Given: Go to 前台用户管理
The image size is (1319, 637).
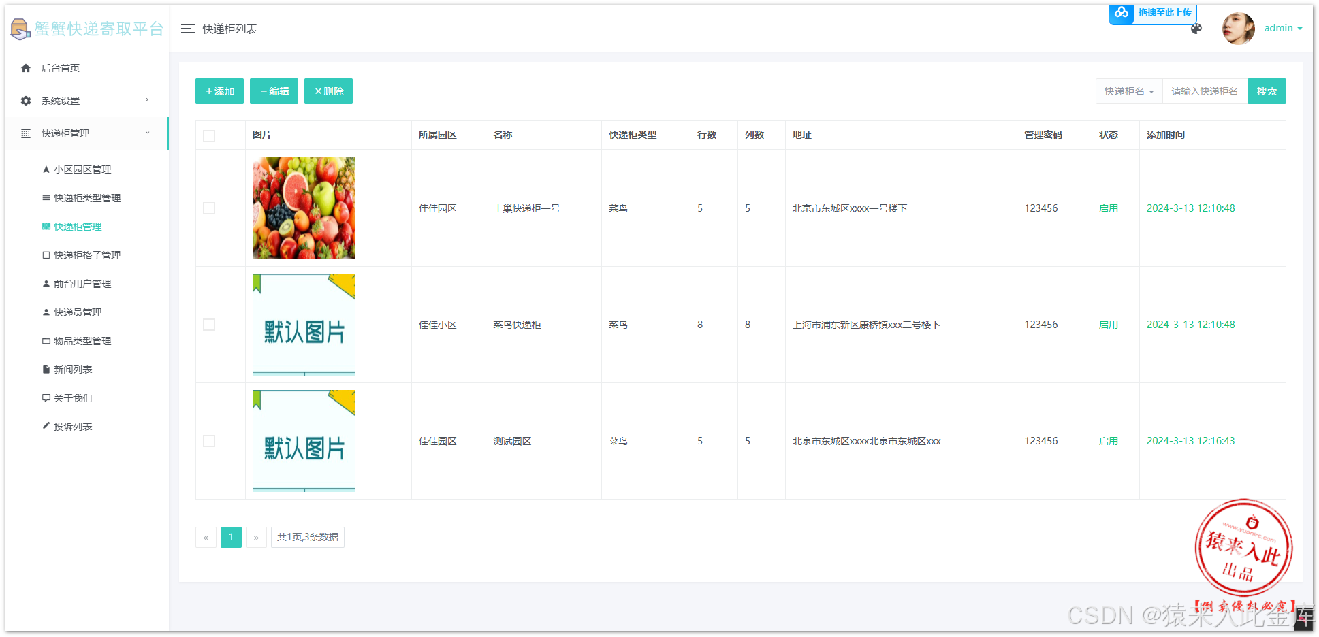Looking at the screenshot, I should (82, 284).
